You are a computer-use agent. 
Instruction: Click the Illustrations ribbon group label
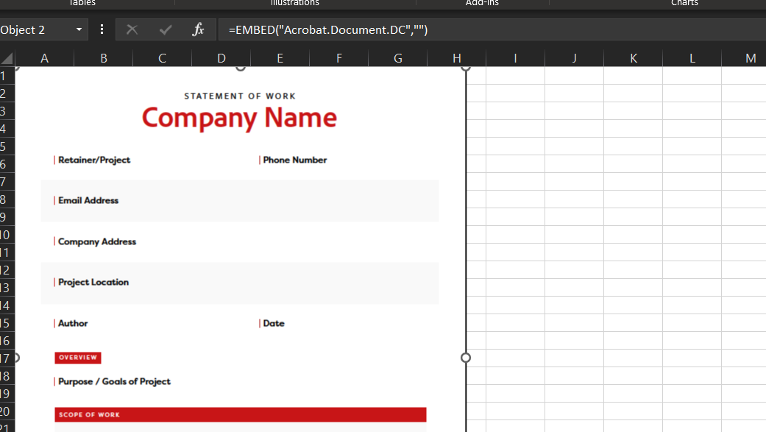click(x=294, y=3)
